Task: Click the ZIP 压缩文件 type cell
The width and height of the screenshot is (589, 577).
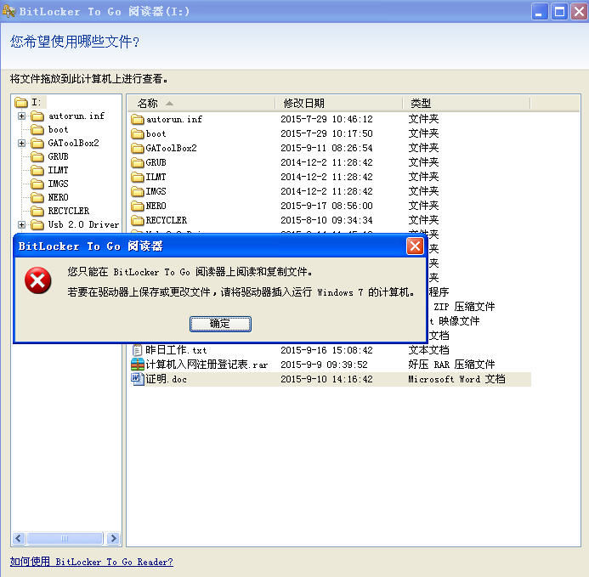Action: 464,307
